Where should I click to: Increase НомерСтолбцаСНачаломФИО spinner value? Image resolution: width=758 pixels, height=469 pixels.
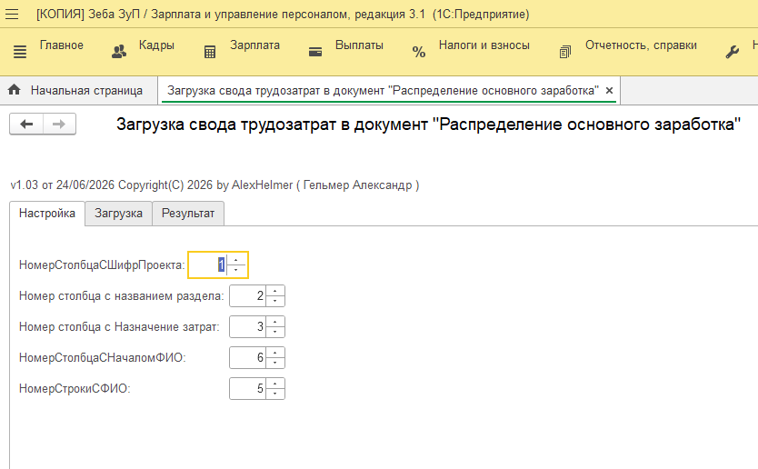tap(275, 353)
